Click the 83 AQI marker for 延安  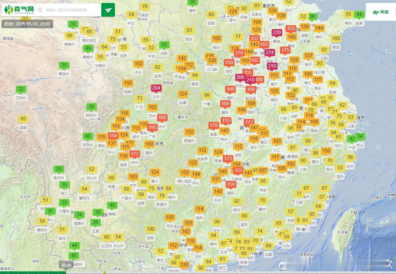click(x=189, y=30)
